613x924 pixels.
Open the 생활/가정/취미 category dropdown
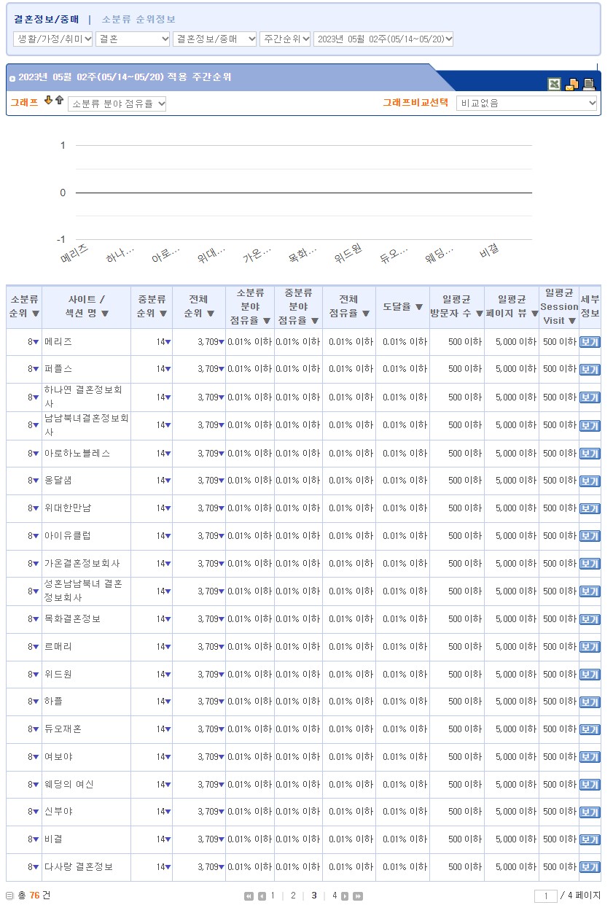53,39
